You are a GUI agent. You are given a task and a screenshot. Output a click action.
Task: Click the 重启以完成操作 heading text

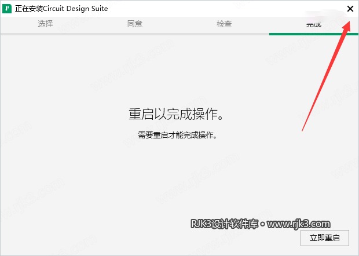coord(176,114)
